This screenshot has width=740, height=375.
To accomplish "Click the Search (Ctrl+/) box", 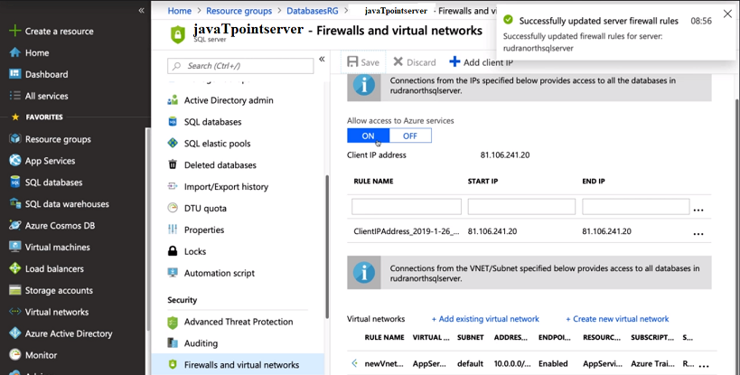I will pyautogui.click(x=240, y=66).
